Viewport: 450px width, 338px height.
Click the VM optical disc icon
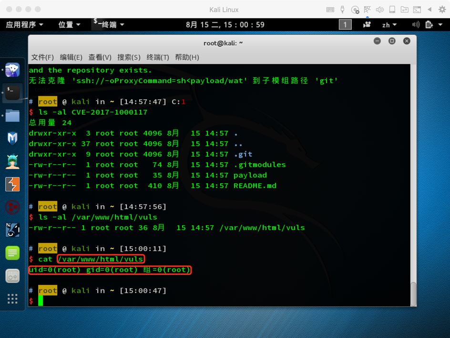355,10
